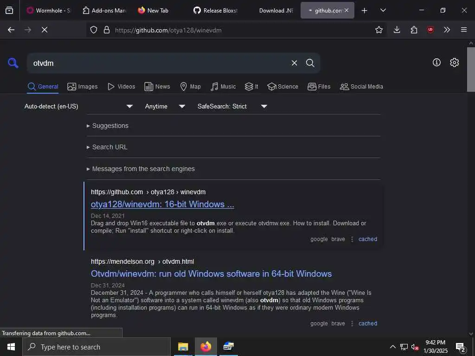Open Windows Start menu

[11, 347]
